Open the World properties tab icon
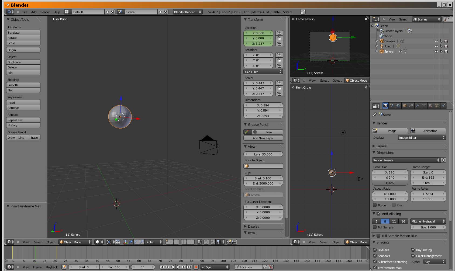455x271 pixels. (x=398, y=106)
